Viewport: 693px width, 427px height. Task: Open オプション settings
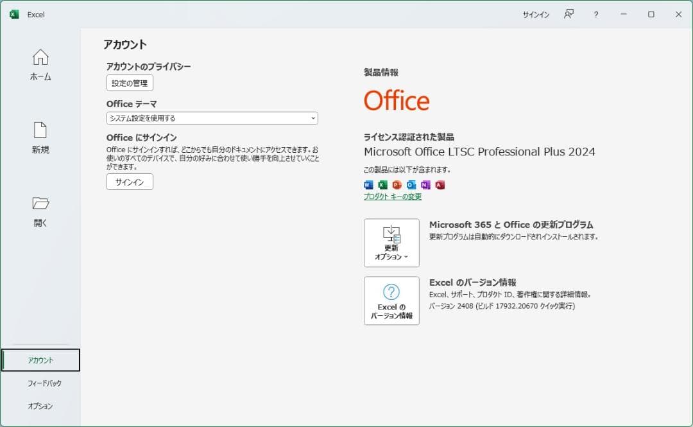[40, 406]
